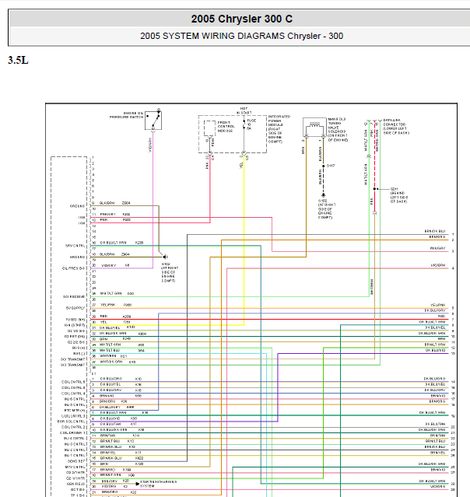
Task: Click the engine oil pressure switch symbol
Action: tap(153, 120)
